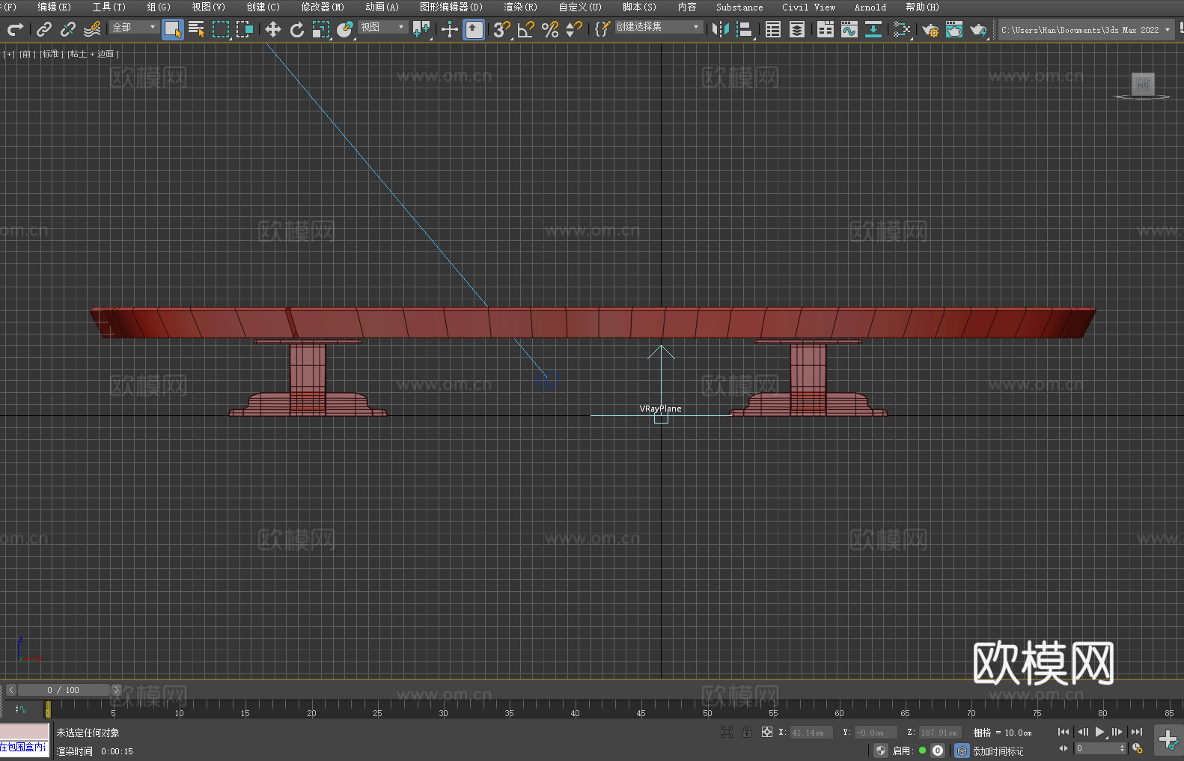Screen dimensions: 1184x761
Task: Open the Substance menu
Action: point(739,7)
